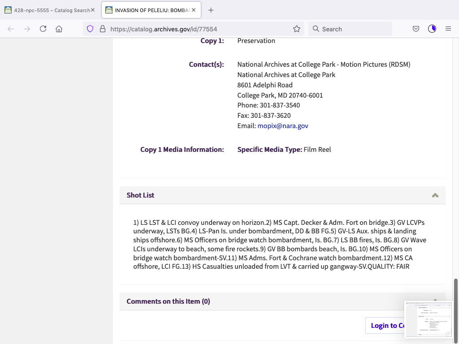Click the catalog.archives.gov address bar
Image resolution: width=459 pixels, height=344 pixels.
tap(197, 29)
